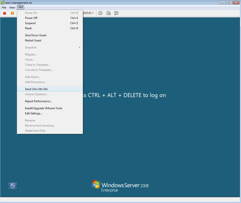Viewport: 241px width, 203px height.
Task: Open the Snapshot Manager toolbar icon
Action: (x=116, y=13)
